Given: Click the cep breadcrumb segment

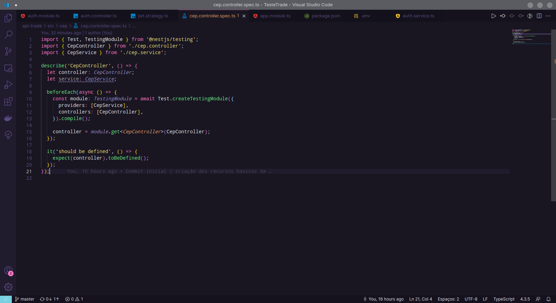Looking at the screenshot, I should pos(64,26).
